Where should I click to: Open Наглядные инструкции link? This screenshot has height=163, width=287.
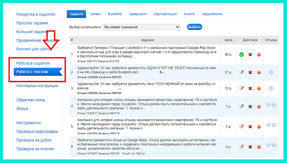[37, 86]
